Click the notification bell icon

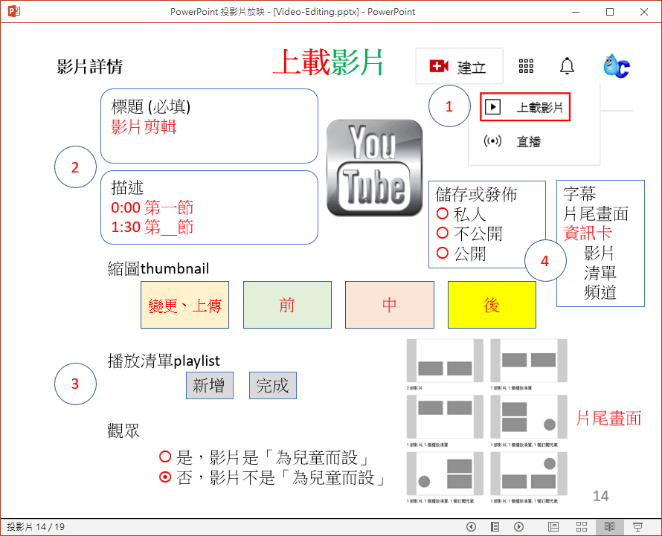pyautogui.click(x=567, y=66)
